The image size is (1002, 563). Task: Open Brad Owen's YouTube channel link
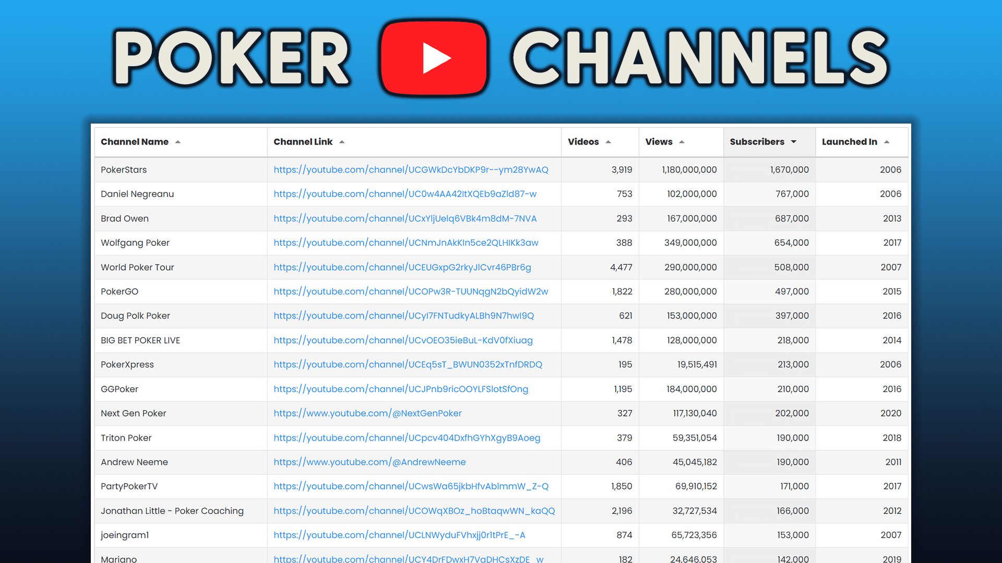(x=405, y=218)
